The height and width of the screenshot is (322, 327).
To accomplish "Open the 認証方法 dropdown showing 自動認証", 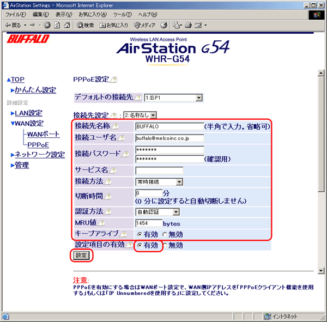I will [158, 212].
